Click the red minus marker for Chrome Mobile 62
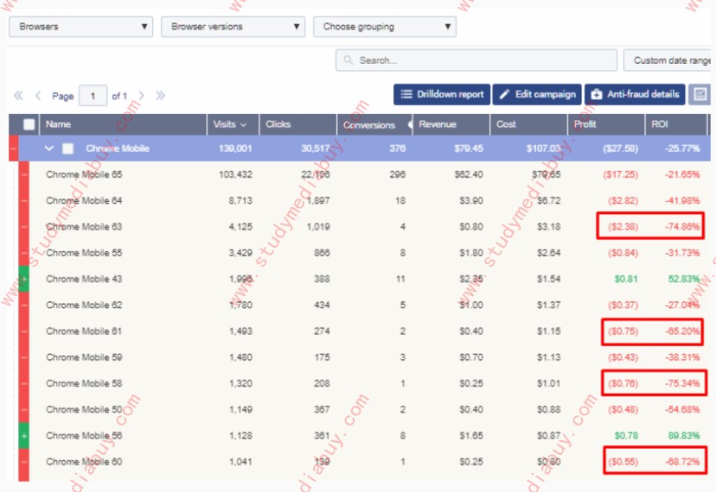The width and height of the screenshot is (716, 492). [23, 305]
